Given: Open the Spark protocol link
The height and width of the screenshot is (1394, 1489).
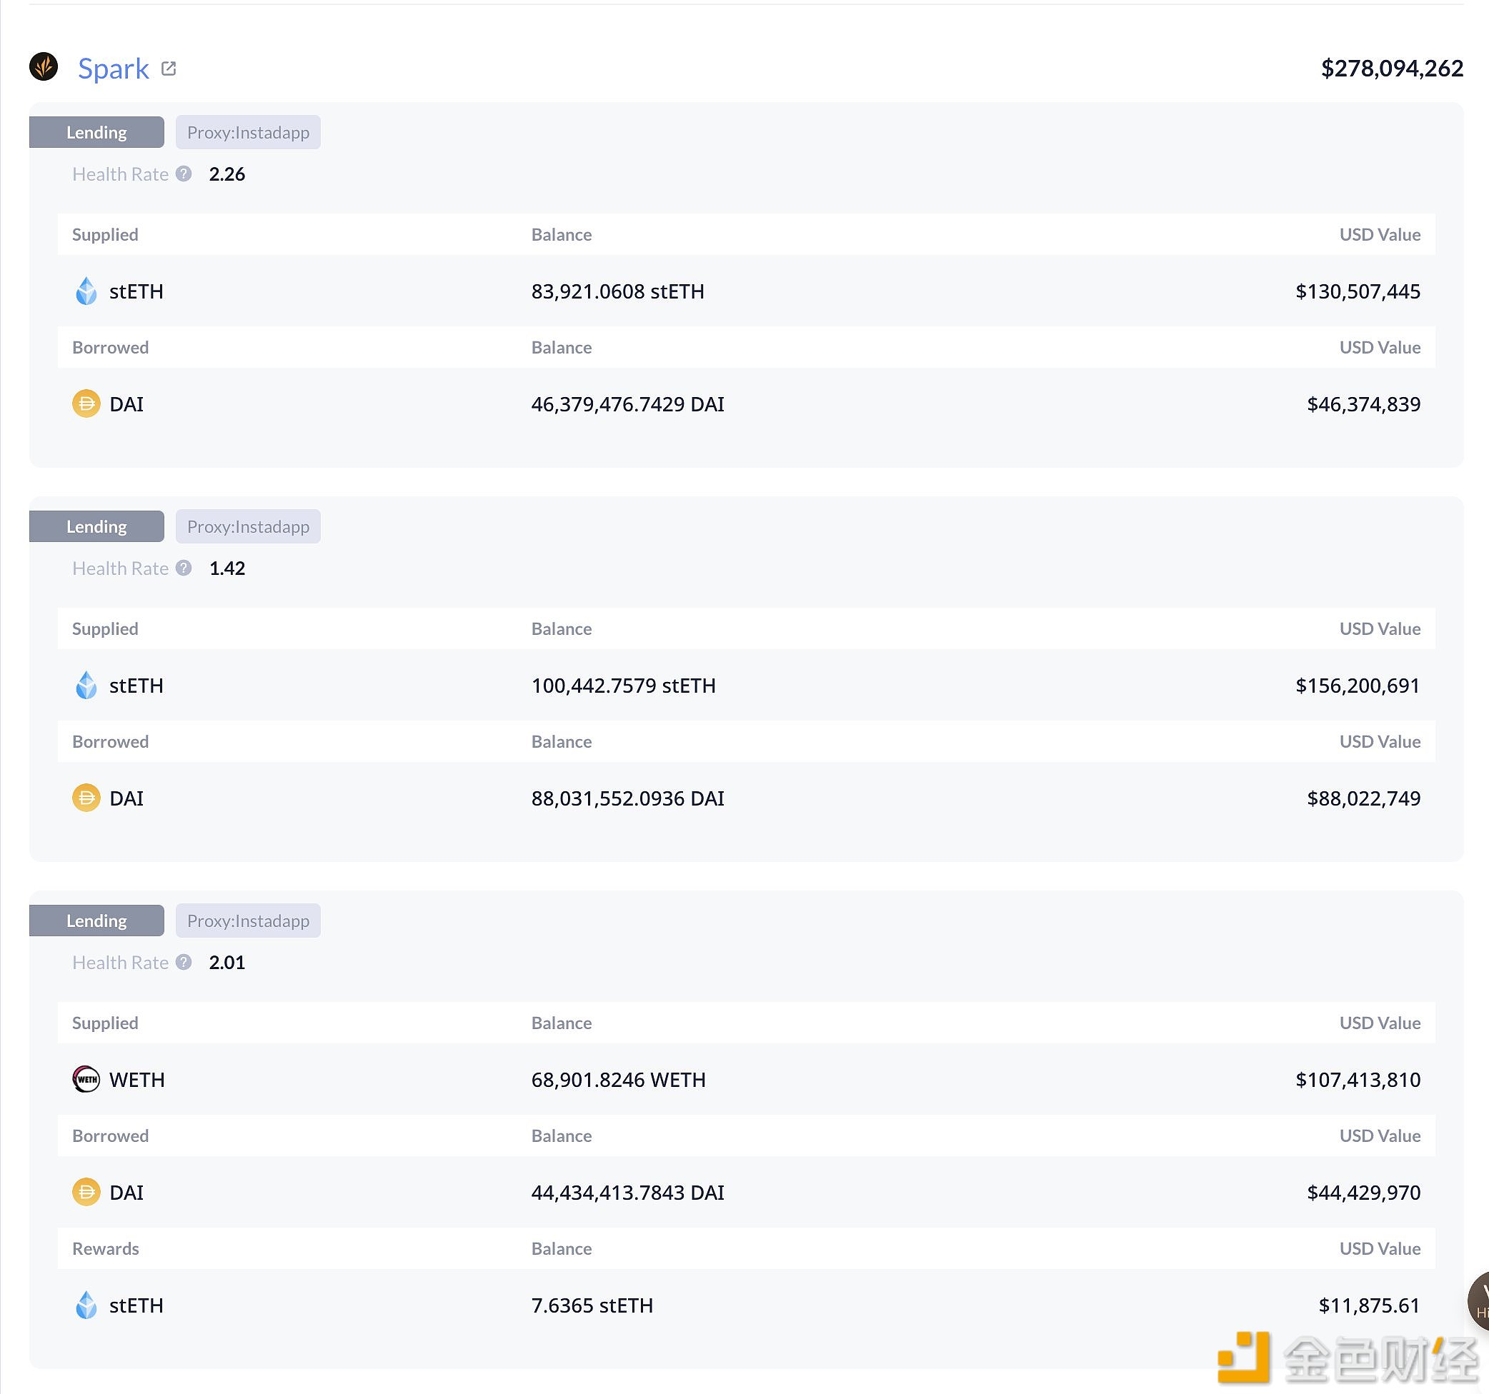Looking at the screenshot, I should pyautogui.click(x=113, y=68).
